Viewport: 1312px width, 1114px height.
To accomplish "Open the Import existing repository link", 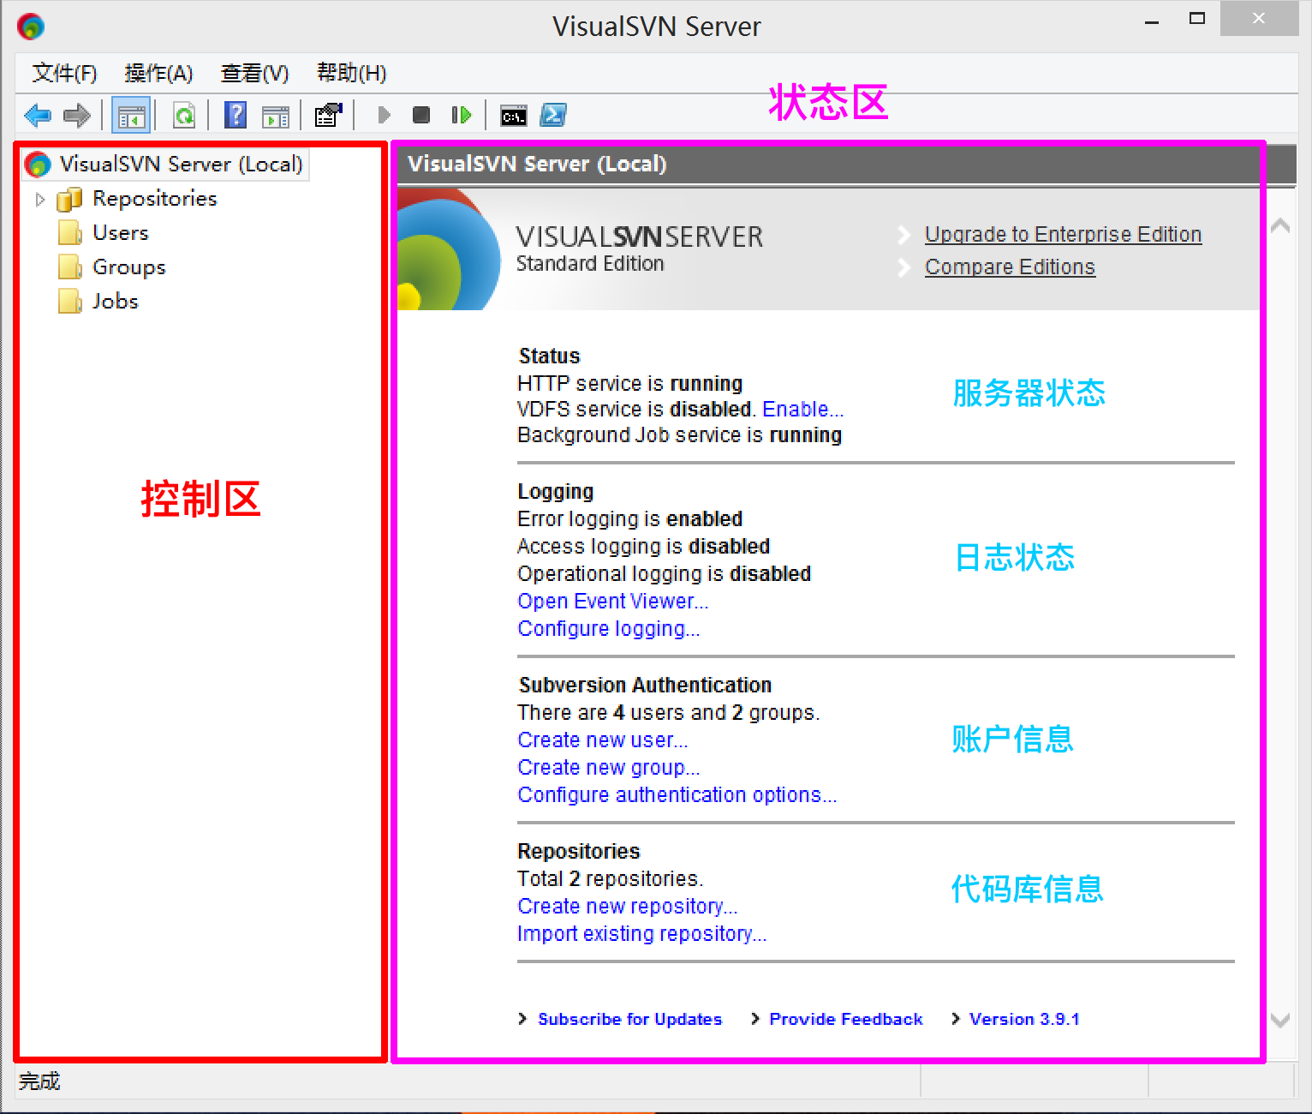I will pyautogui.click(x=641, y=934).
